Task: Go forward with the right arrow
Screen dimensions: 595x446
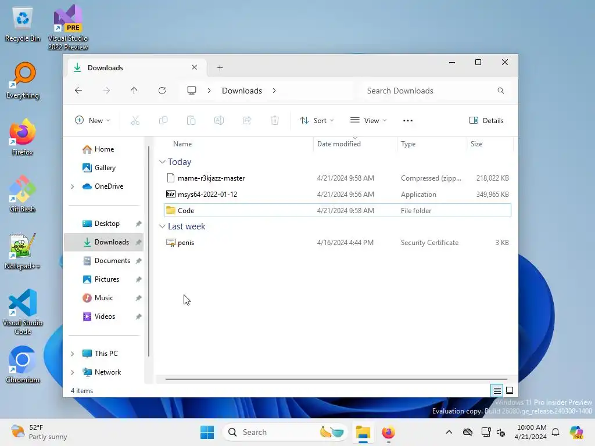Action: click(x=107, y=91)
